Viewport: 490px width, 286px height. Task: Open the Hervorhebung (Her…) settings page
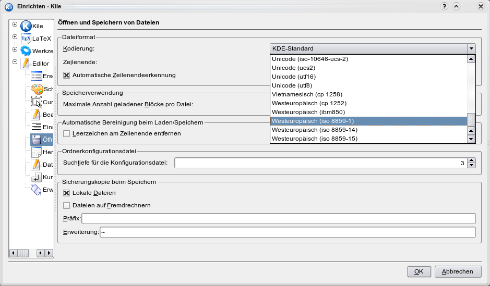click(36, 152)
